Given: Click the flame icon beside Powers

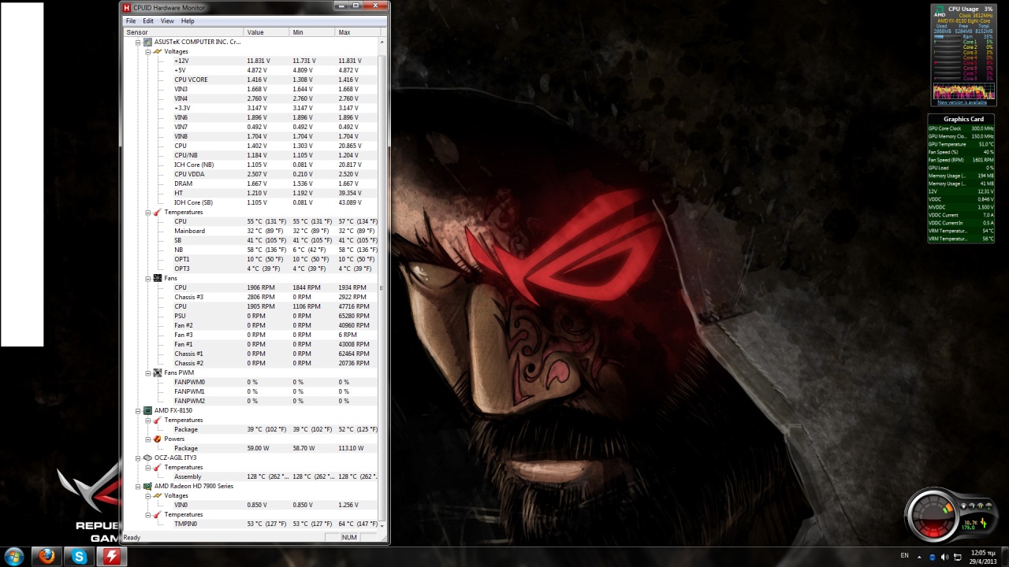Looking at the screenshot, I should (x=157, y=439).
